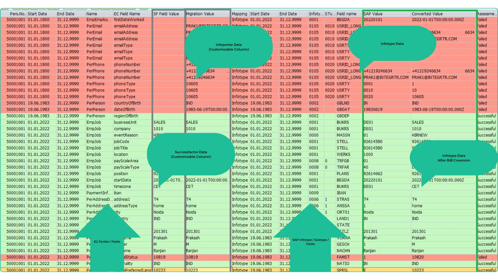Click the eventReason field cell
Screen dimensions: 498x280
pyautogui.click(x=132, y=135)
